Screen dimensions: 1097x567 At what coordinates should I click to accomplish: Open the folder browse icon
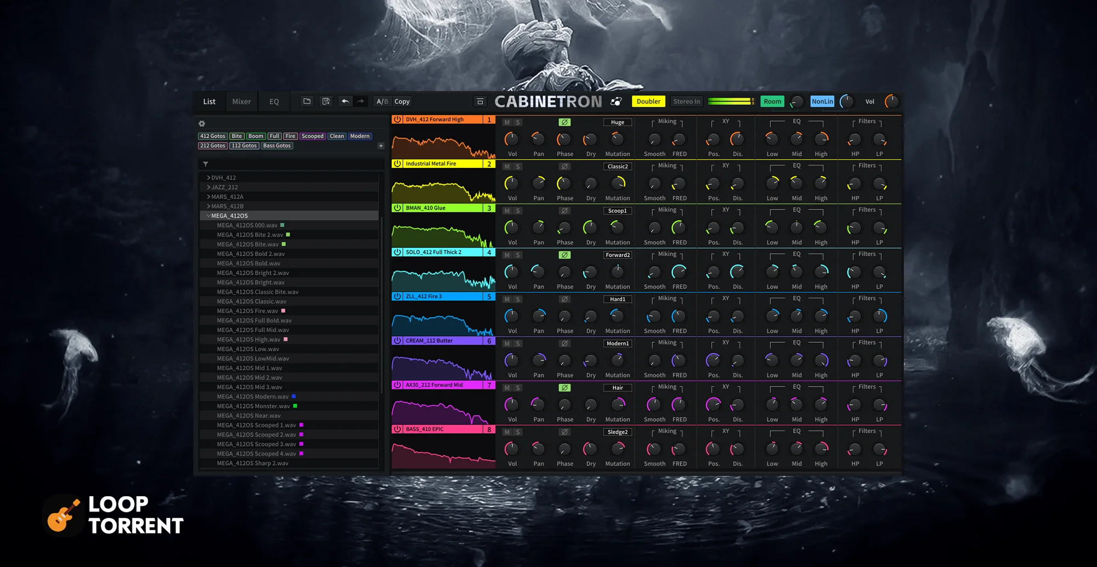(x=307, y=101)
